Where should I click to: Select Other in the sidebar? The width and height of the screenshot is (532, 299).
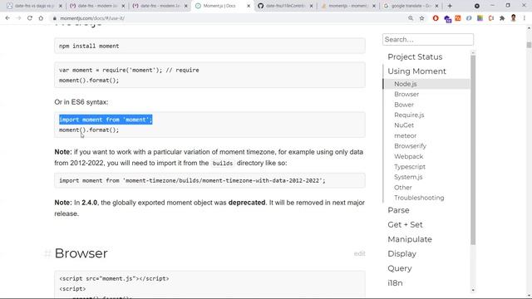(402, 188)
